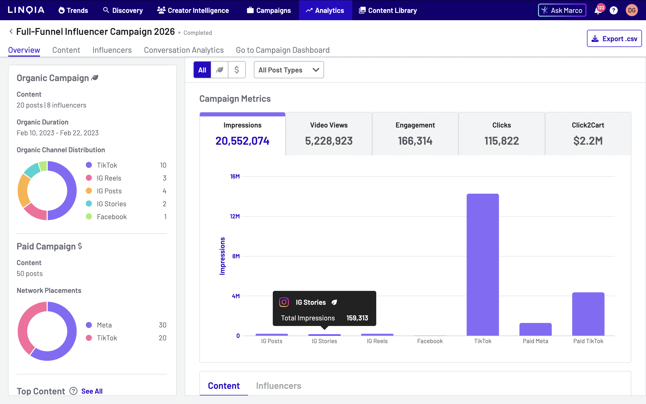
Task: Click the Facebook green legend swatch
Action: click(x=89, y=216)
